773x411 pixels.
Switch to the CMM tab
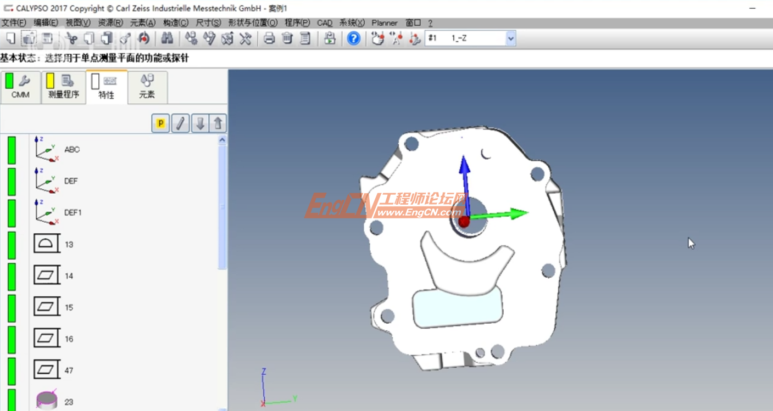[20, 87]
